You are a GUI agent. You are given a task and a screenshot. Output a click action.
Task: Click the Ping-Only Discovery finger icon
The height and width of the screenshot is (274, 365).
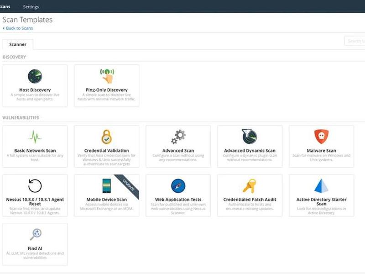[107, 76]
